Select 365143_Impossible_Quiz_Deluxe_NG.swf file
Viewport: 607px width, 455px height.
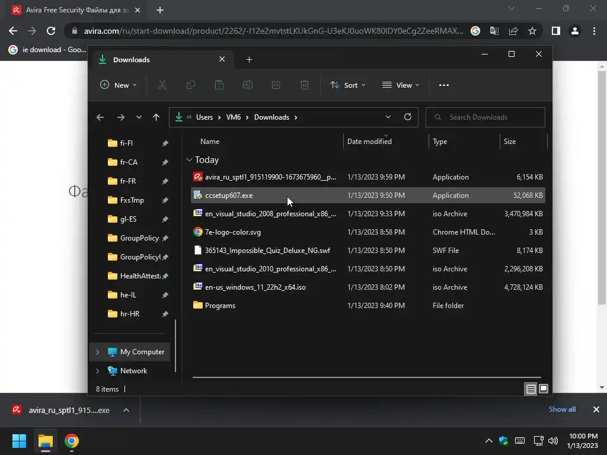[368, 251]
